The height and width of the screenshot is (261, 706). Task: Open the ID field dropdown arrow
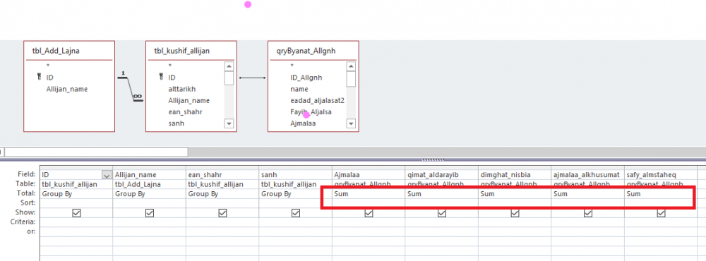tap(107, 175)
